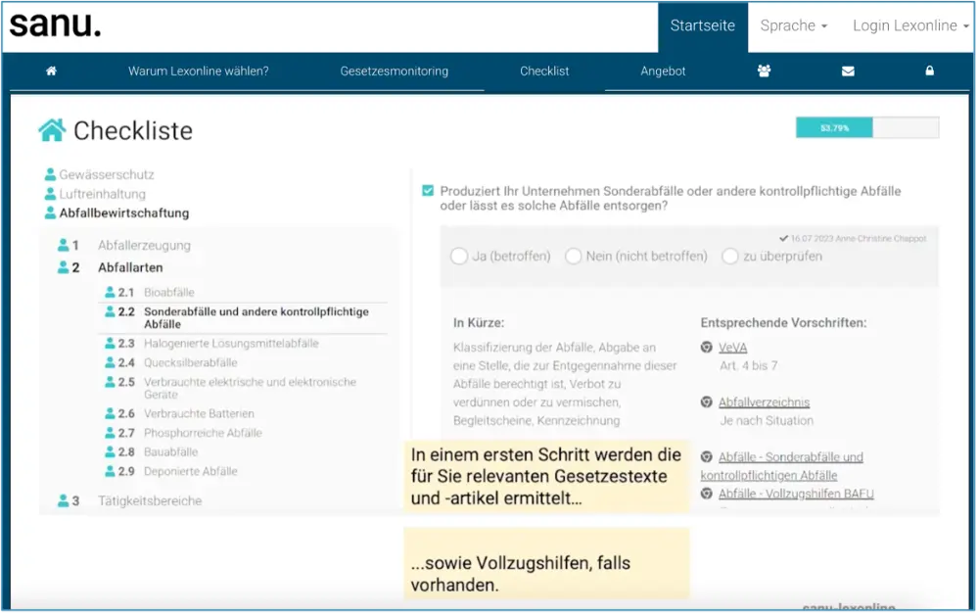
Task: Click globe icon beside Abfälle - Vollzugshilfen BAFU
Action: tap(706, 494)
